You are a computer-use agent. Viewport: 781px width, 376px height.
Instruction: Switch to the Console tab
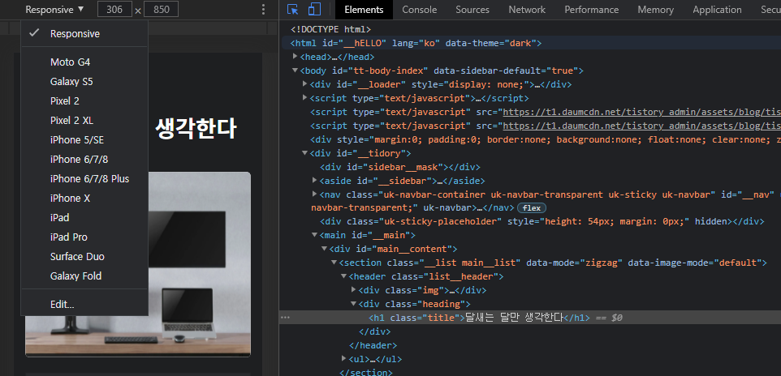[420, 10]
